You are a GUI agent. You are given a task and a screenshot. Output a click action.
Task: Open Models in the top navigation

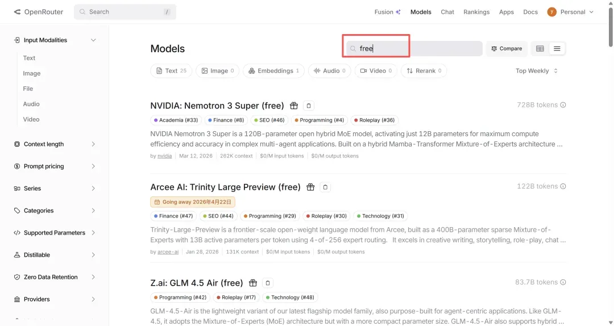pyautogui.click(x=421, y=12)
